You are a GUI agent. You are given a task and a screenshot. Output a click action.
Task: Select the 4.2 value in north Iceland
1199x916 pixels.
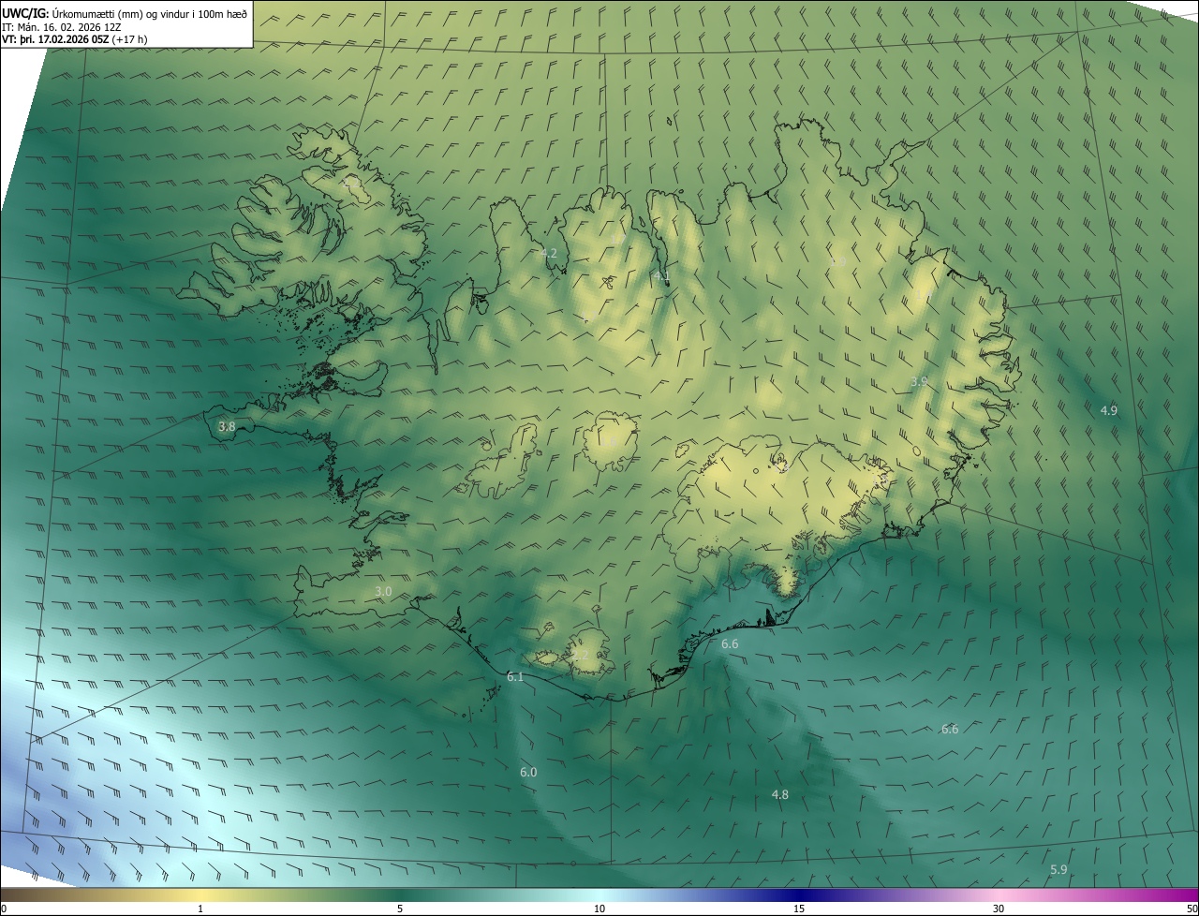coord(549,254)
